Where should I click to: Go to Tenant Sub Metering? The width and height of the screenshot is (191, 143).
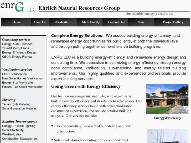pos(16,104)
